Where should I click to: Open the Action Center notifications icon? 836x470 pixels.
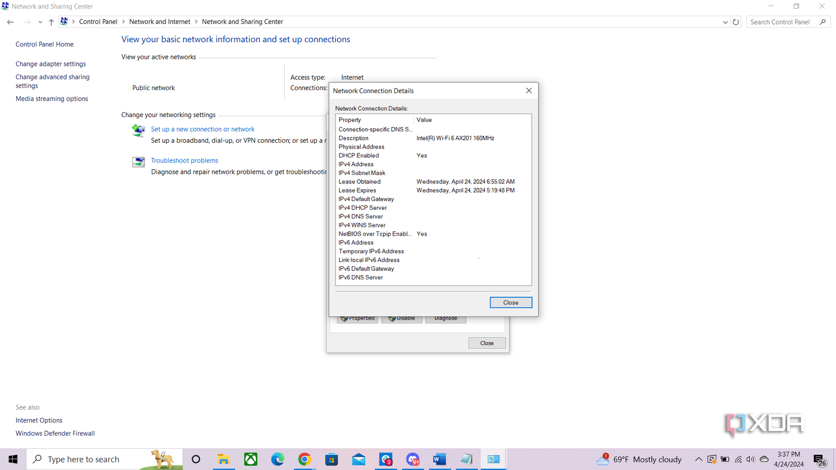point(821,459)
